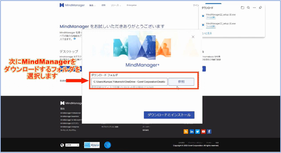The height and width of the screenshot is (153, 281).
Task: Open the LinkedIn icon in footer
Action: point(191,131)
